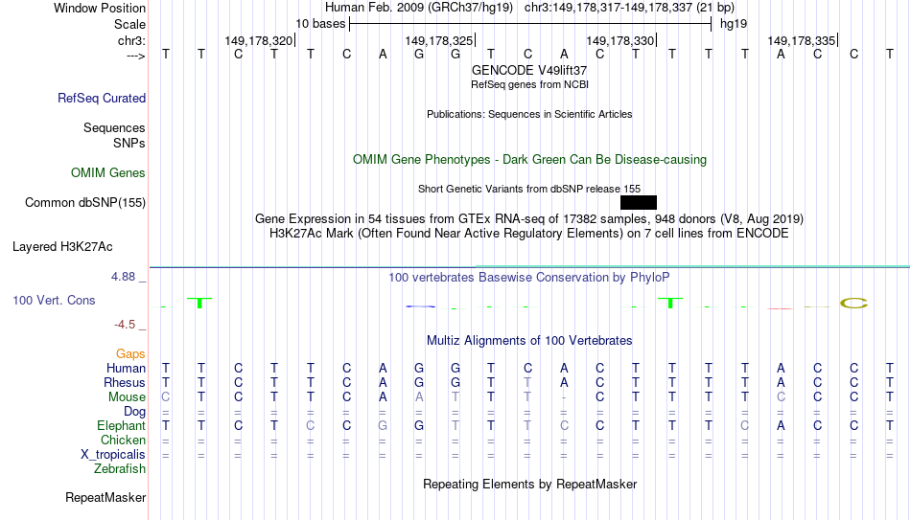Select the Rhesus species label
The width and height of the screenshot is (911, 520).
pyautogui.click(x=125, y=382)
